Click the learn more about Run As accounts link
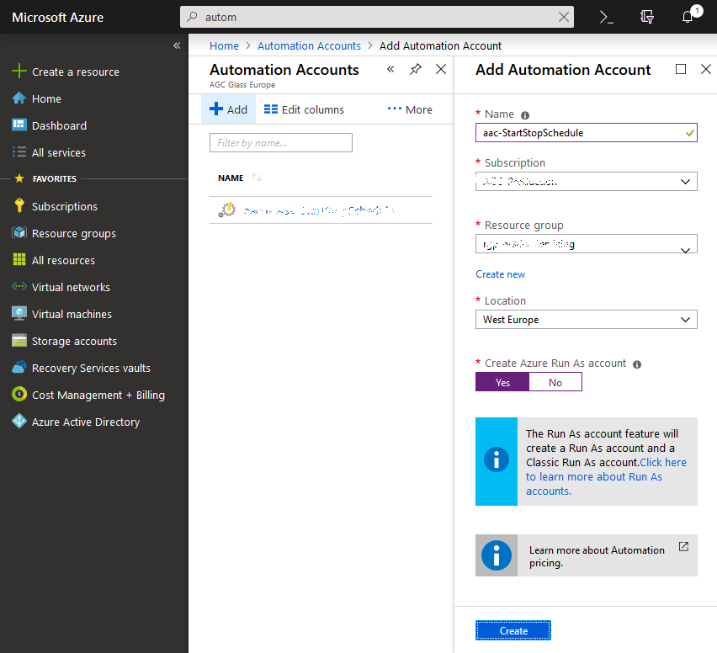Image resolution: width=717 pixels, height=653 pixels. [594, 476]
